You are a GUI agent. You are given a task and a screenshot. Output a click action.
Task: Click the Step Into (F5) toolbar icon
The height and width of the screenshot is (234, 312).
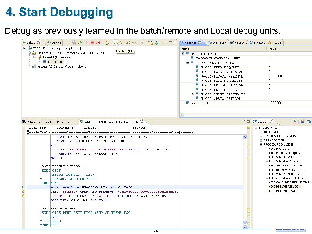[x=116, y=42]
